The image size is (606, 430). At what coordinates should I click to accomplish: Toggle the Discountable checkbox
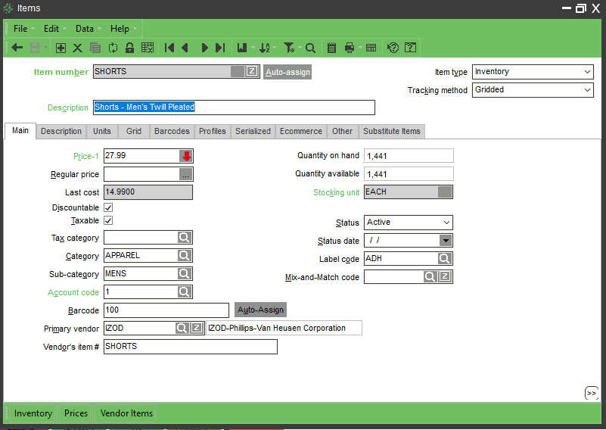(108, 207)
